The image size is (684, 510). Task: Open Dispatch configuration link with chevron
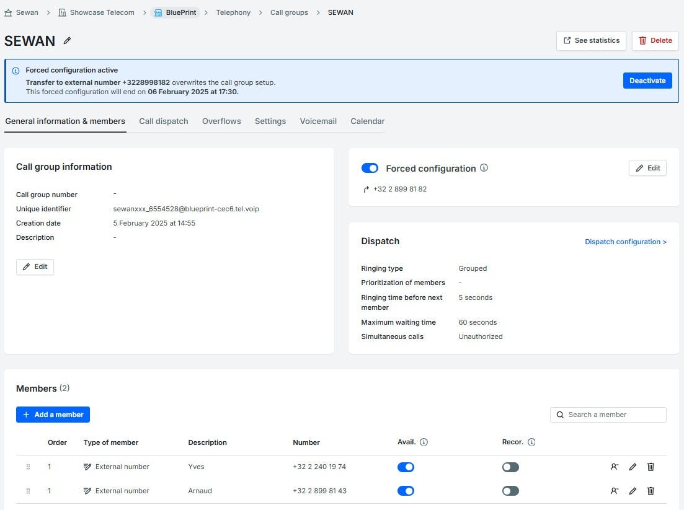625,242
